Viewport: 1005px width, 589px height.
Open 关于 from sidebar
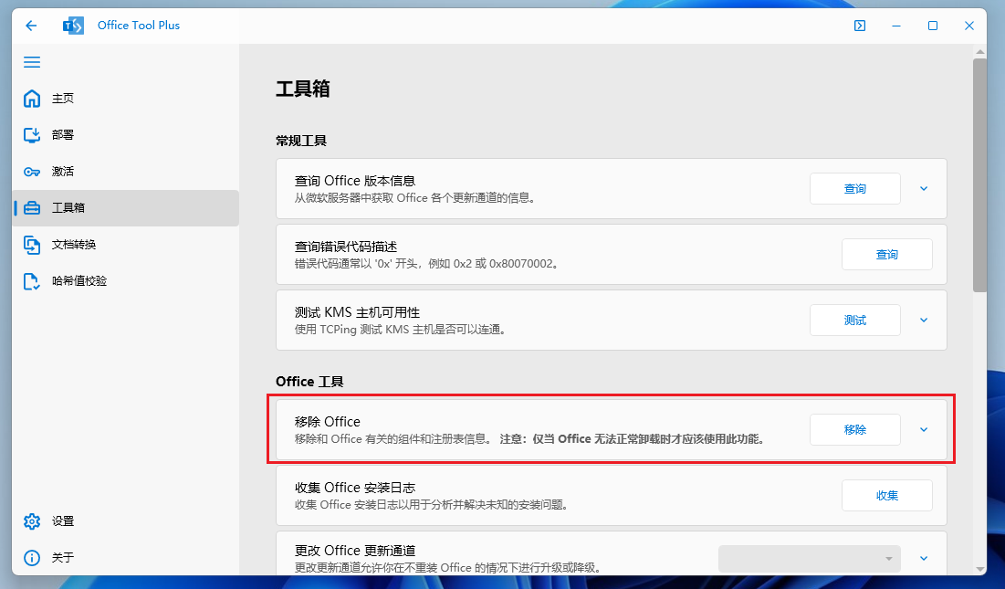point(125,558)
